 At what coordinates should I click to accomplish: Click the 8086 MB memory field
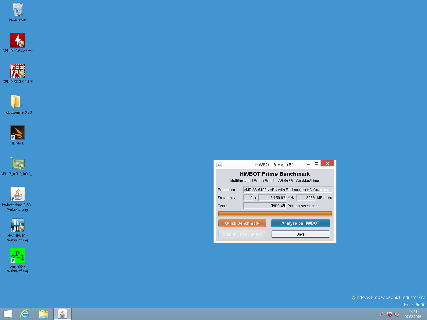(306, 198)
